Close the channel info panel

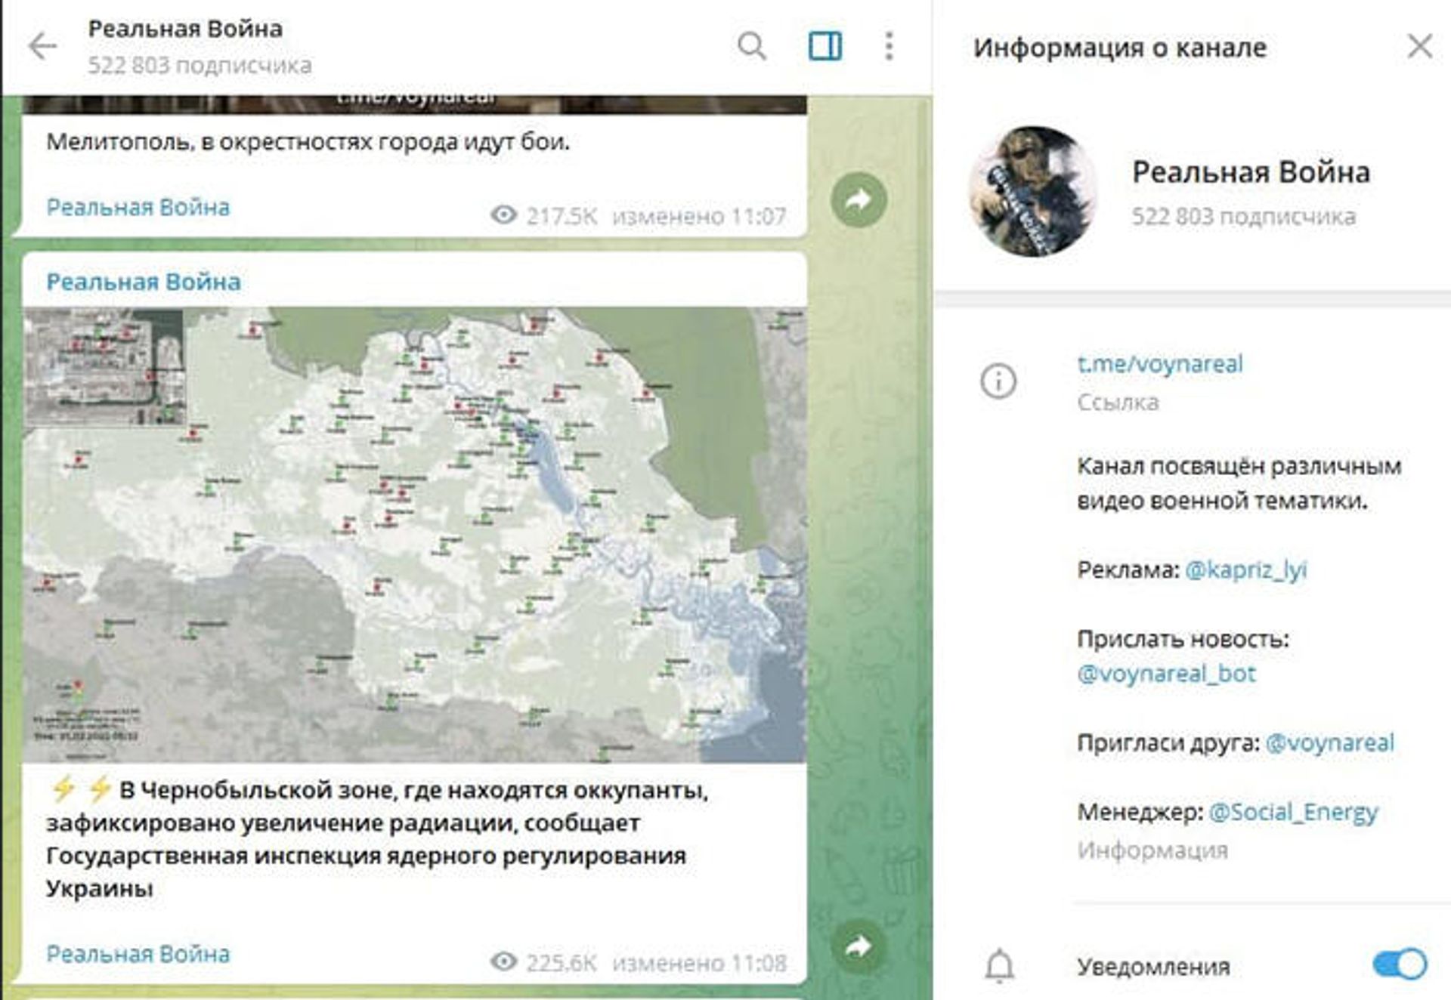[x=1420, y=46]
